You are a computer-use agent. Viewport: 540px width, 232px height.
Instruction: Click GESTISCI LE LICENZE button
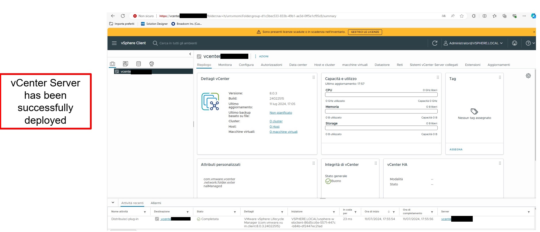[365, 32]
